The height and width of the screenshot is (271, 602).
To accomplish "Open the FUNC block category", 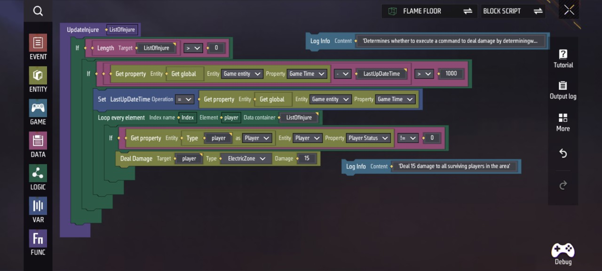I will [x=38, y=242].
